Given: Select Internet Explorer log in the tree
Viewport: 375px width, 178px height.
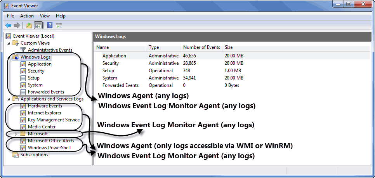Looking at the screenshot, I should pyautogui.click(x=44, y=113).
